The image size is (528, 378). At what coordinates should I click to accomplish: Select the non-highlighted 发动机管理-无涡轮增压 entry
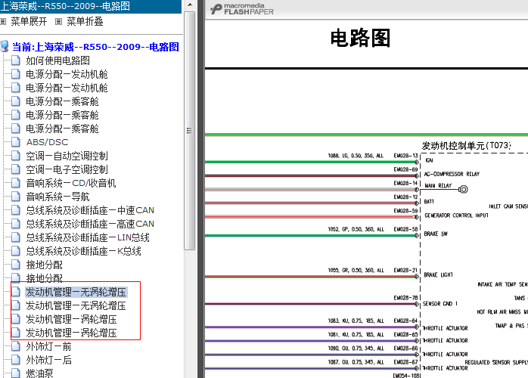pos(76,305)
